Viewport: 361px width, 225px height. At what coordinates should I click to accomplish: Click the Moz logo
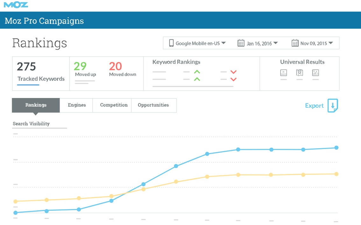(x=16, y=5)
